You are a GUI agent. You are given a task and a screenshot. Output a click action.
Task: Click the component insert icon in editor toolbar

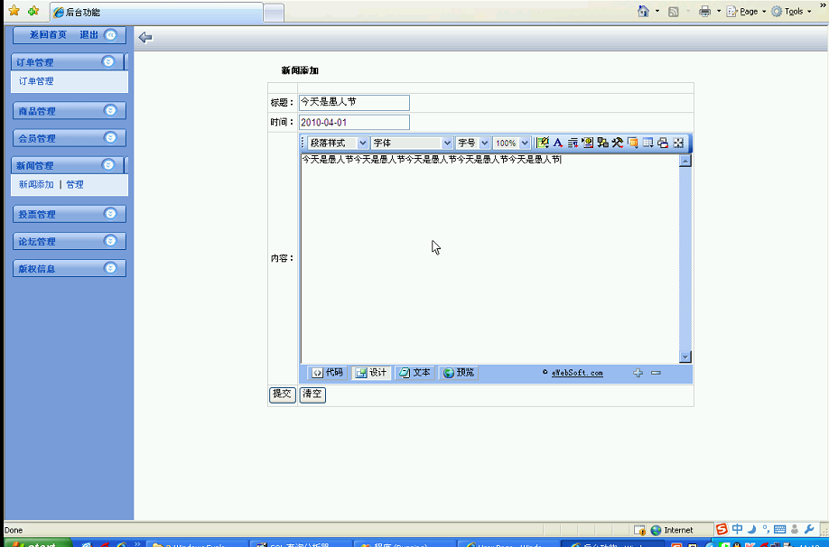click(x=602, y=143)
